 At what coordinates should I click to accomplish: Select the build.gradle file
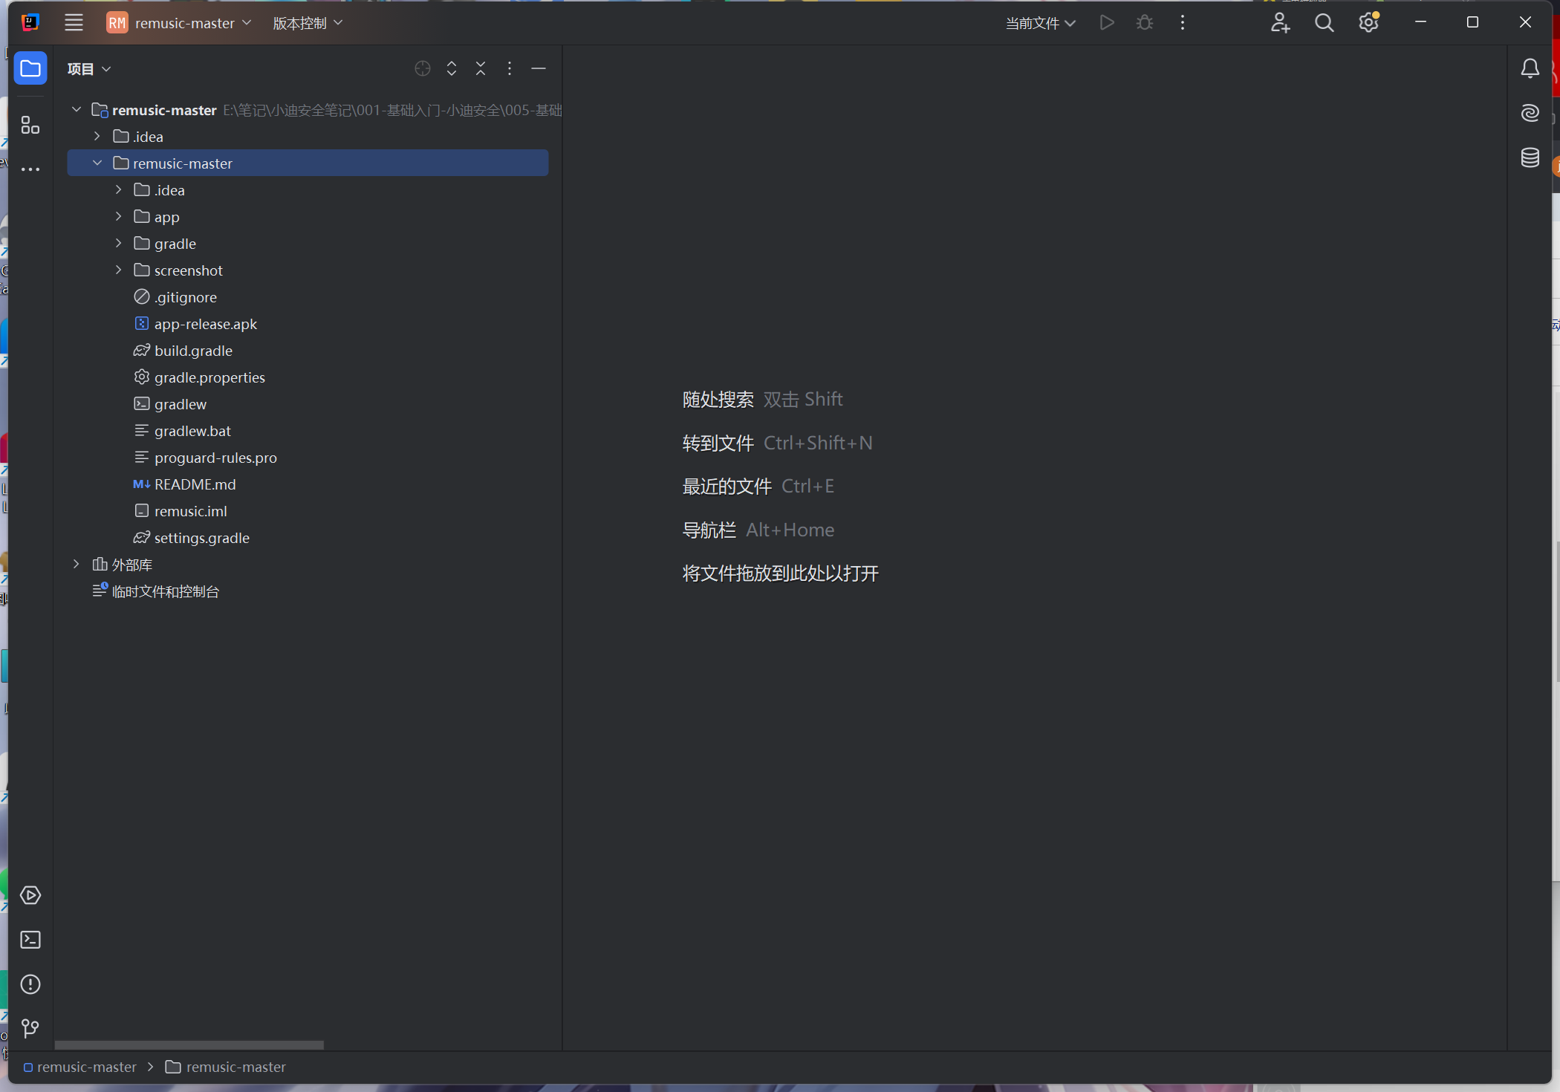[192, 351]
